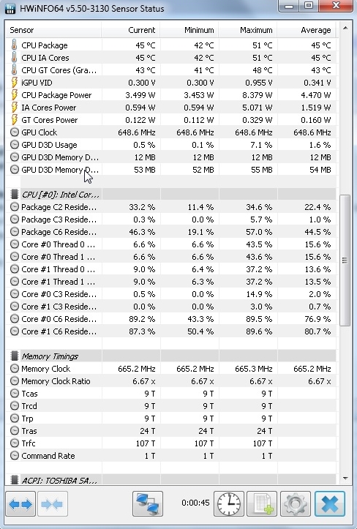Open sensor settings gear button
357x529 pixels.
pos(296,503)
